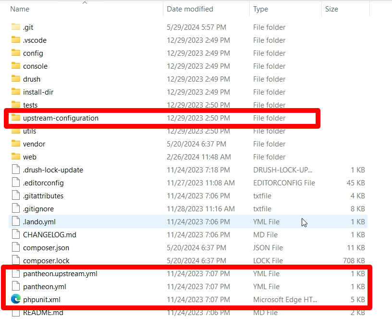This screenshot has height=329, width=392.
Task: Click the .git folder icon
Action: coord(16,27)
